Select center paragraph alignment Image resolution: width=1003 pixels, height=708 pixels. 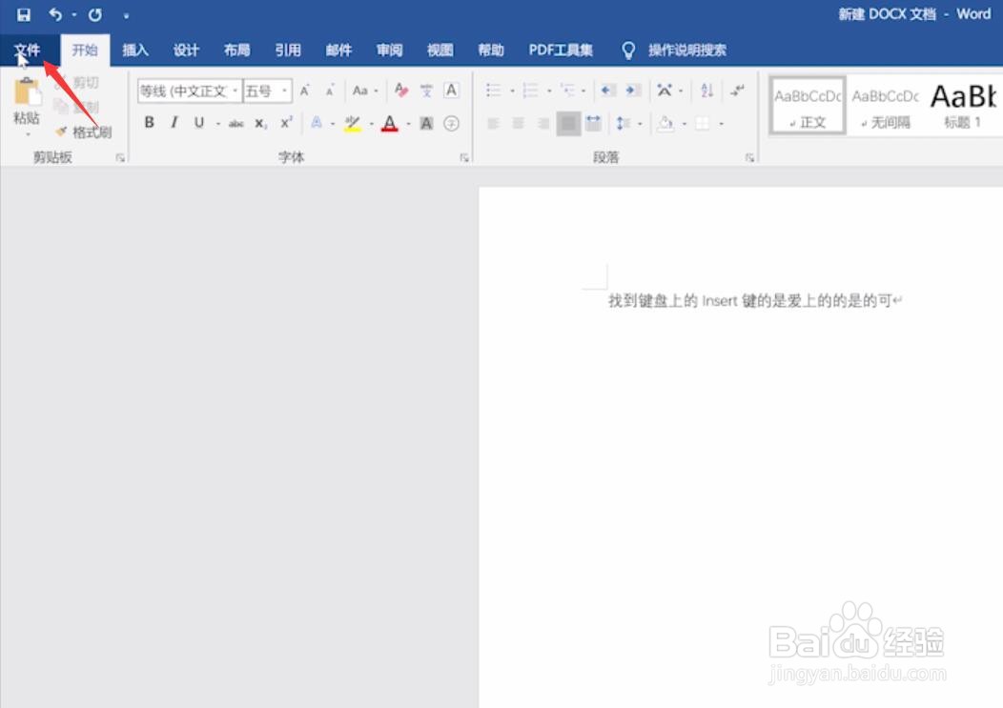tap(516, 123)
